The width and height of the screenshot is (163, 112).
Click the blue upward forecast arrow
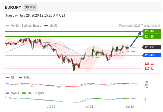point(136,39)
